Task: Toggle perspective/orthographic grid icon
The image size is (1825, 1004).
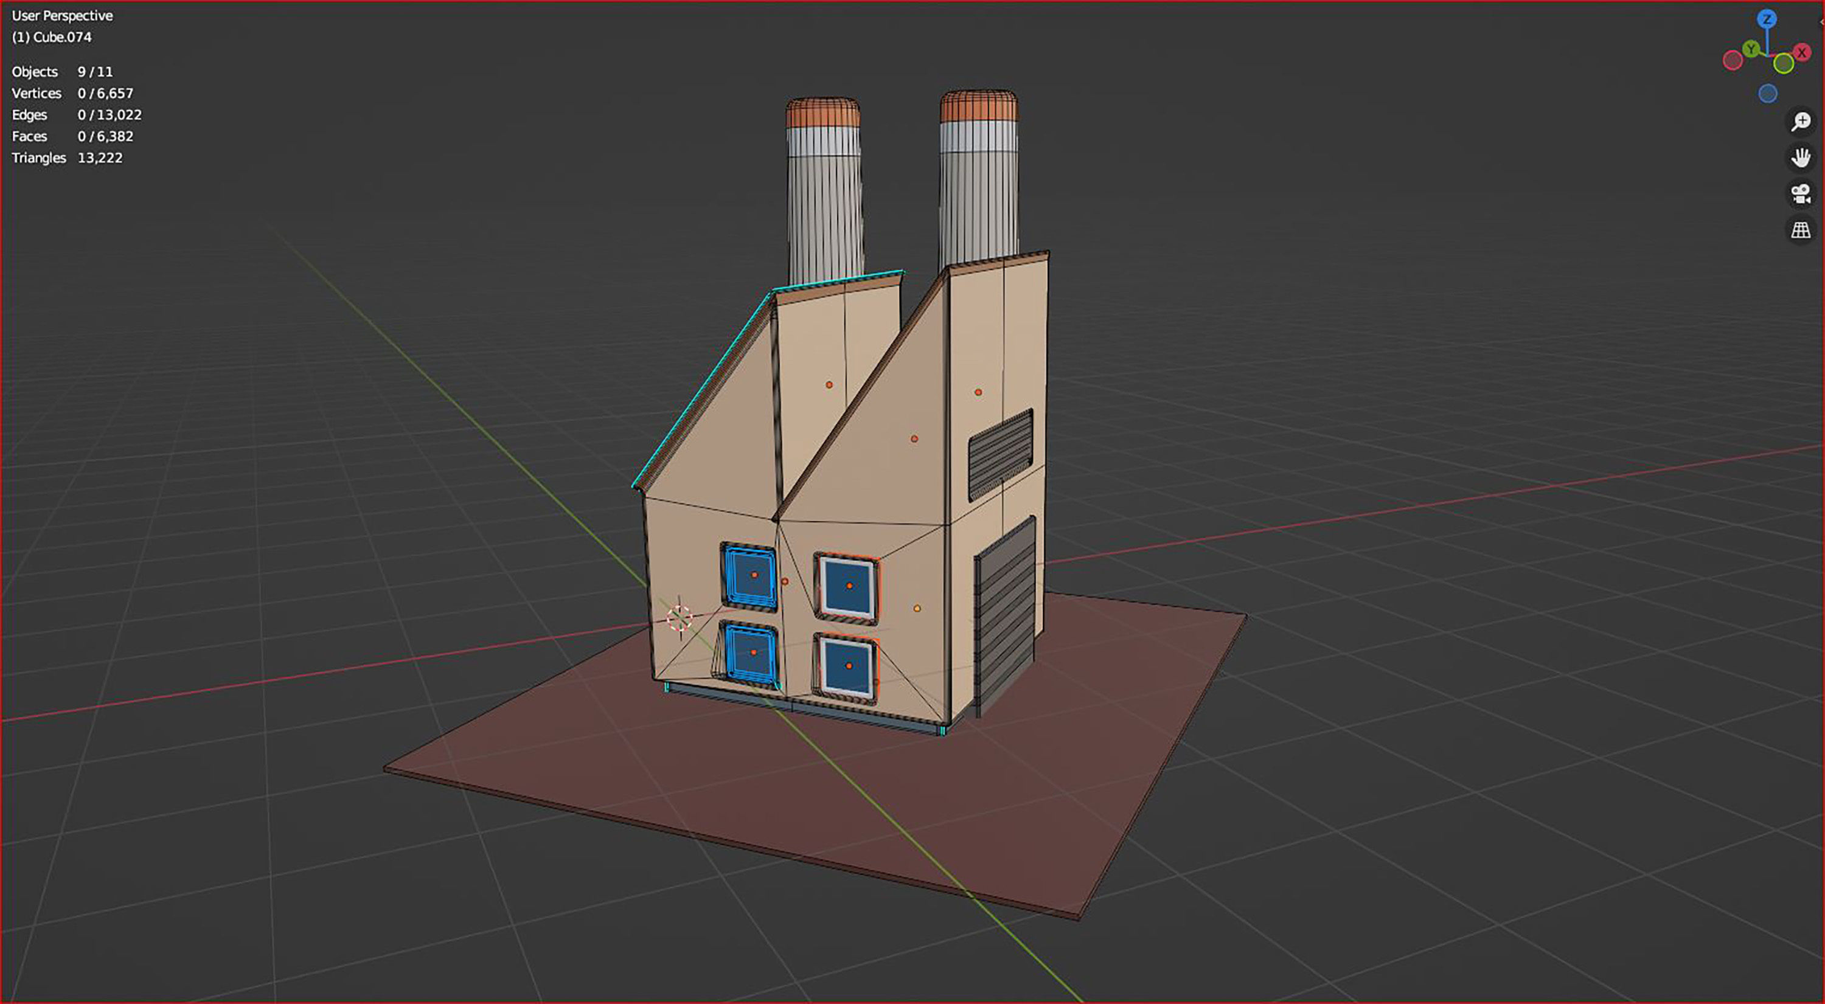Action: pos(1800,229)
